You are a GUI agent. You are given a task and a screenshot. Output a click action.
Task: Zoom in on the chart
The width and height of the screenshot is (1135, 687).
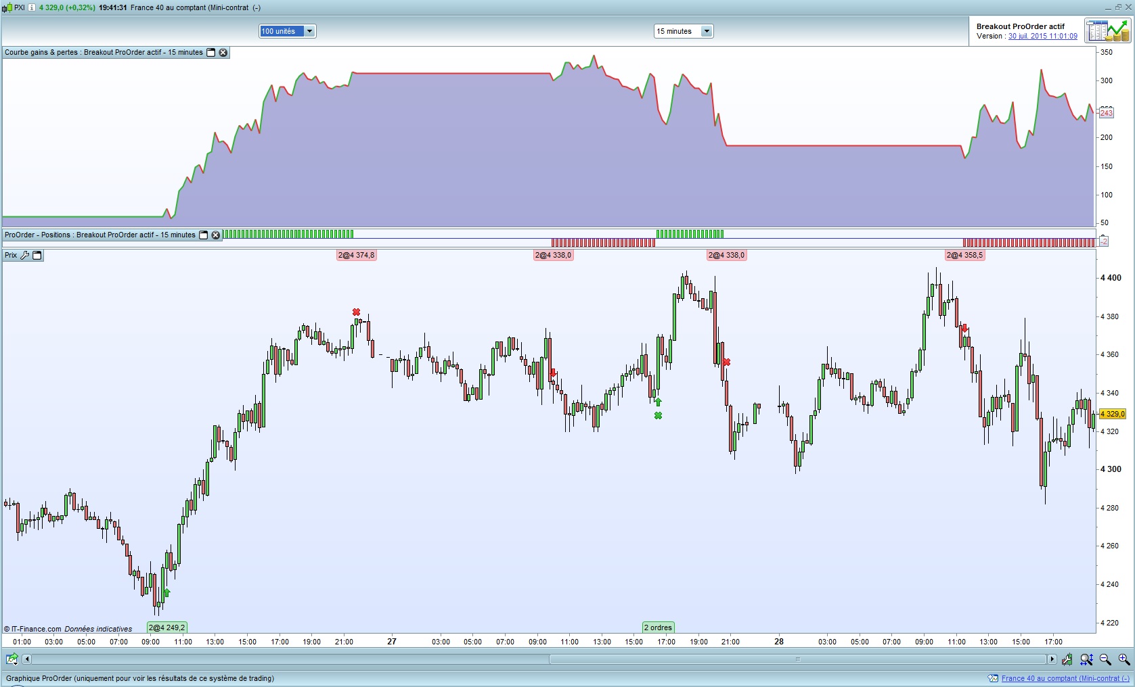tap(1123, 659)
